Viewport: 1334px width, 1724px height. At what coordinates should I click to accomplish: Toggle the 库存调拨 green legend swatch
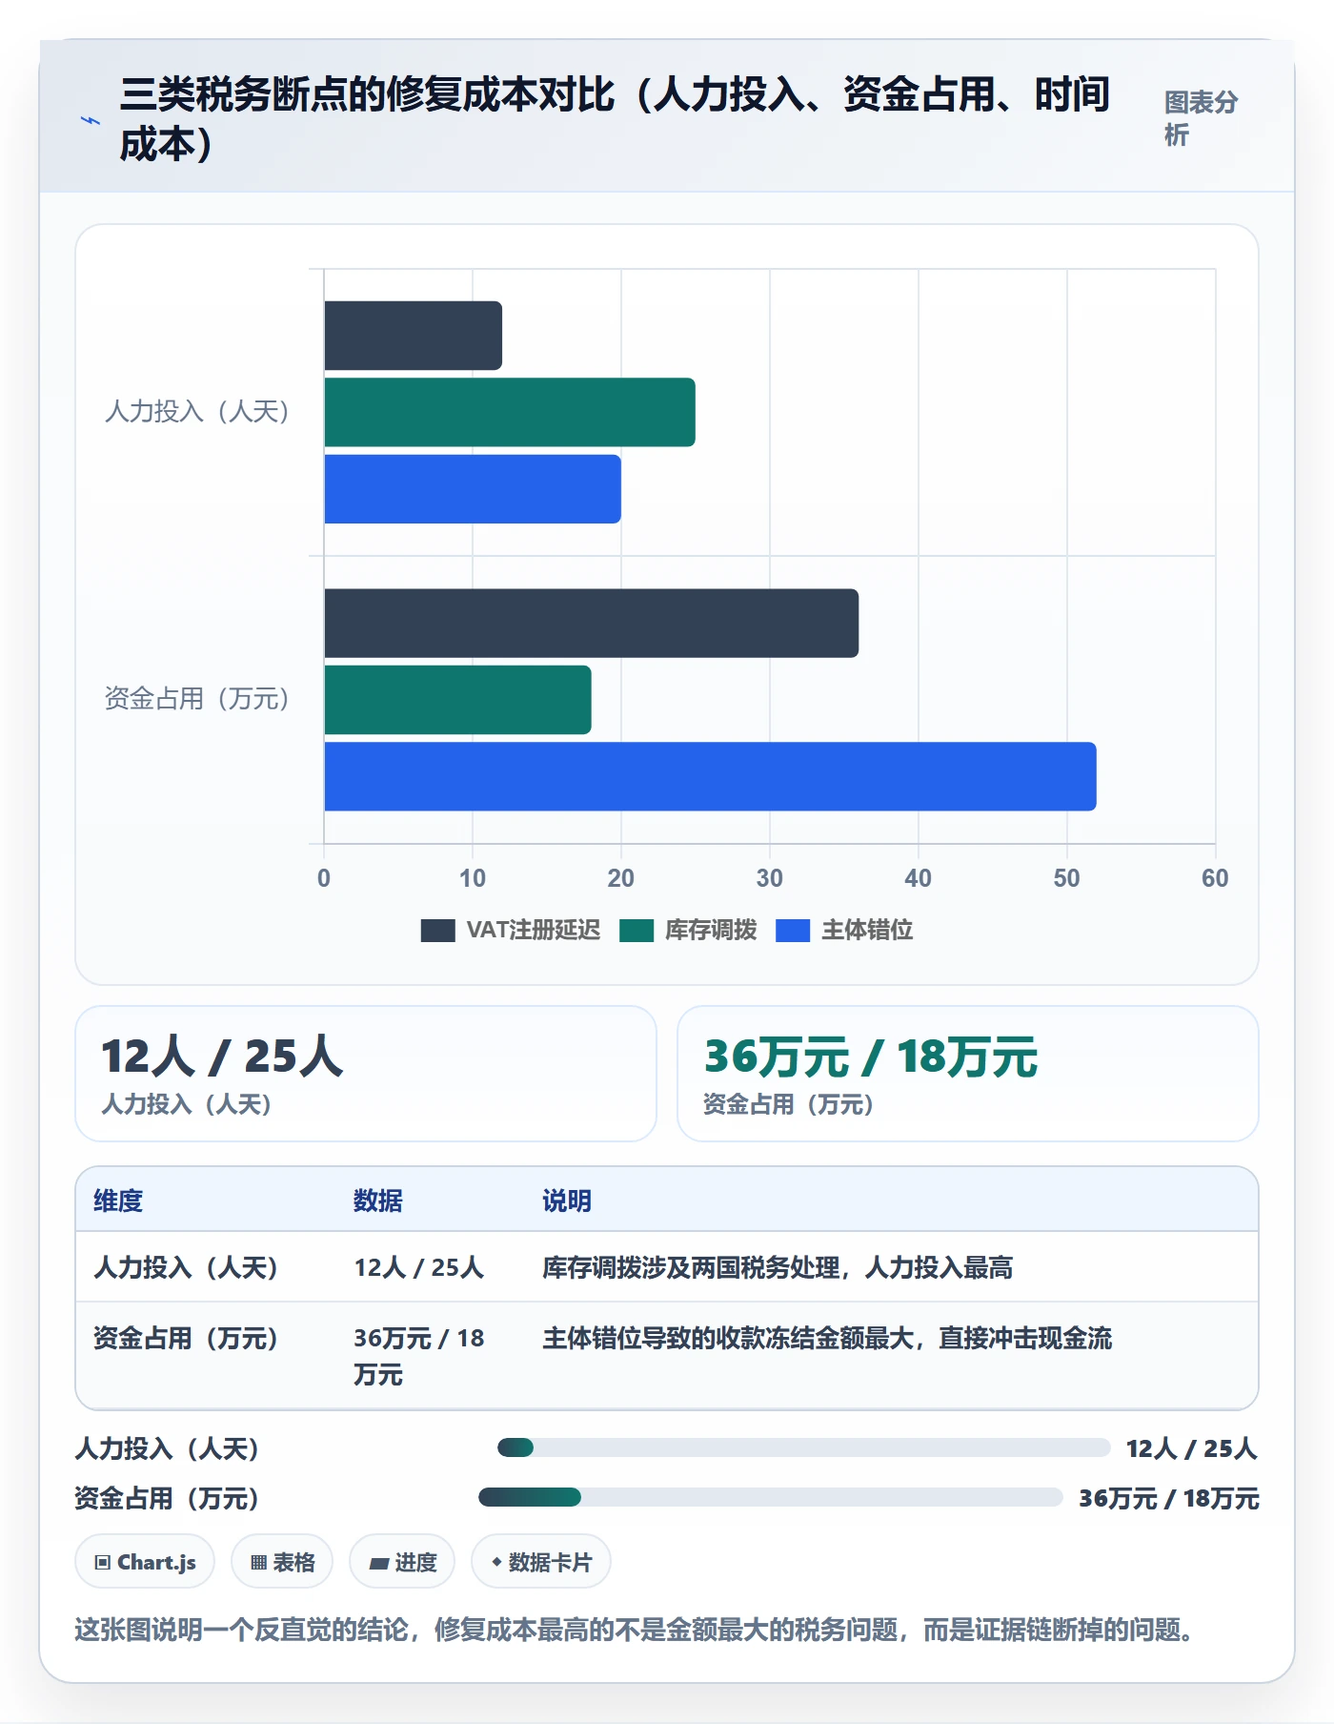point(637,931)
